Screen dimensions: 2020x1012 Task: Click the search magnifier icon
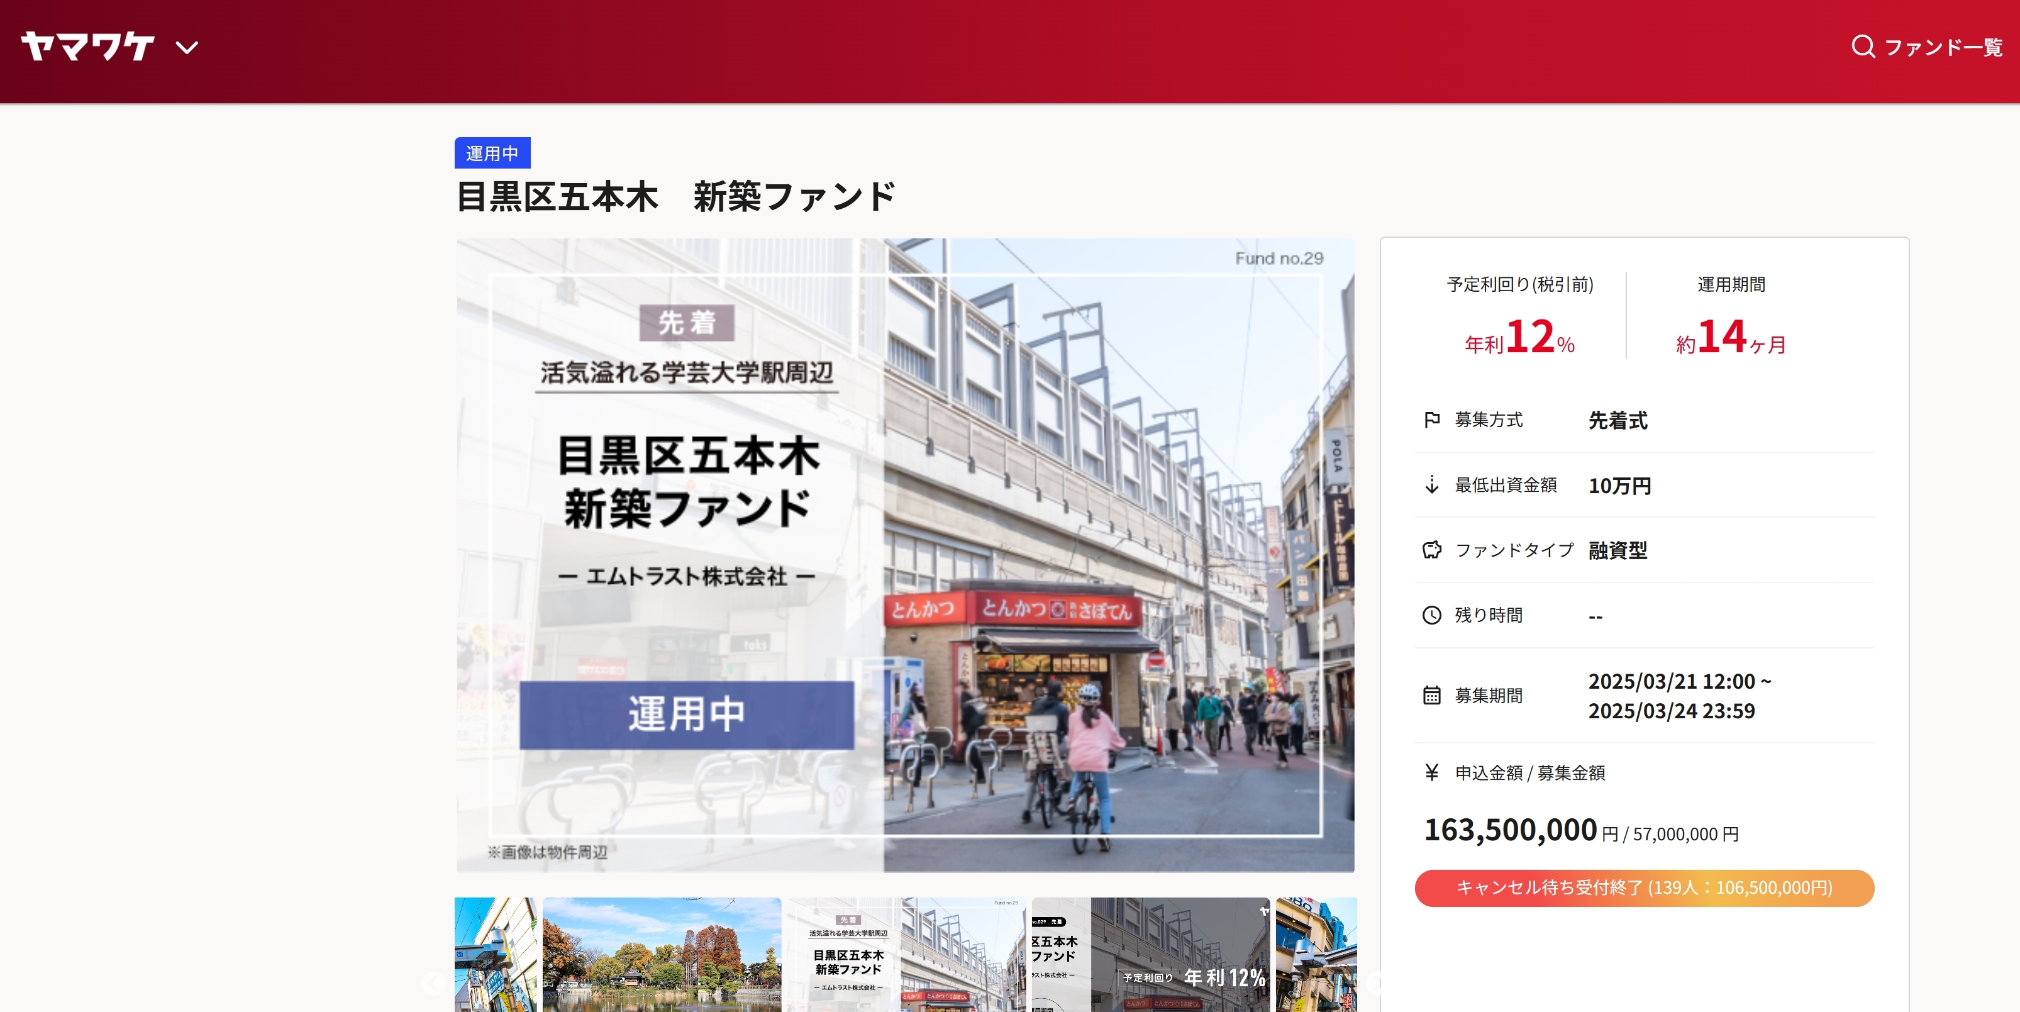point(1862,47)
